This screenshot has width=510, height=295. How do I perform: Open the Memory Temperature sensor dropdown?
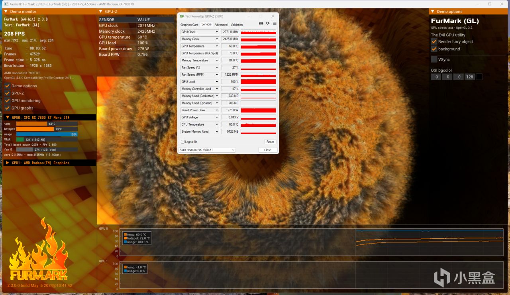(217, 61)
